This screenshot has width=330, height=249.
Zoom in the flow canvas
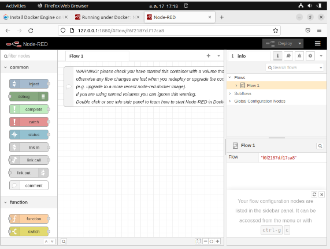coord(217,242)
